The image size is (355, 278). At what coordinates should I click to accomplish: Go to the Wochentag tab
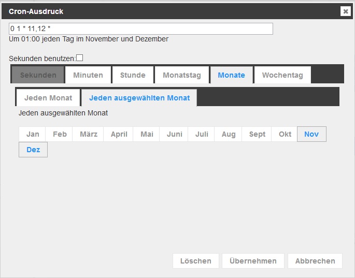(282, 75)
